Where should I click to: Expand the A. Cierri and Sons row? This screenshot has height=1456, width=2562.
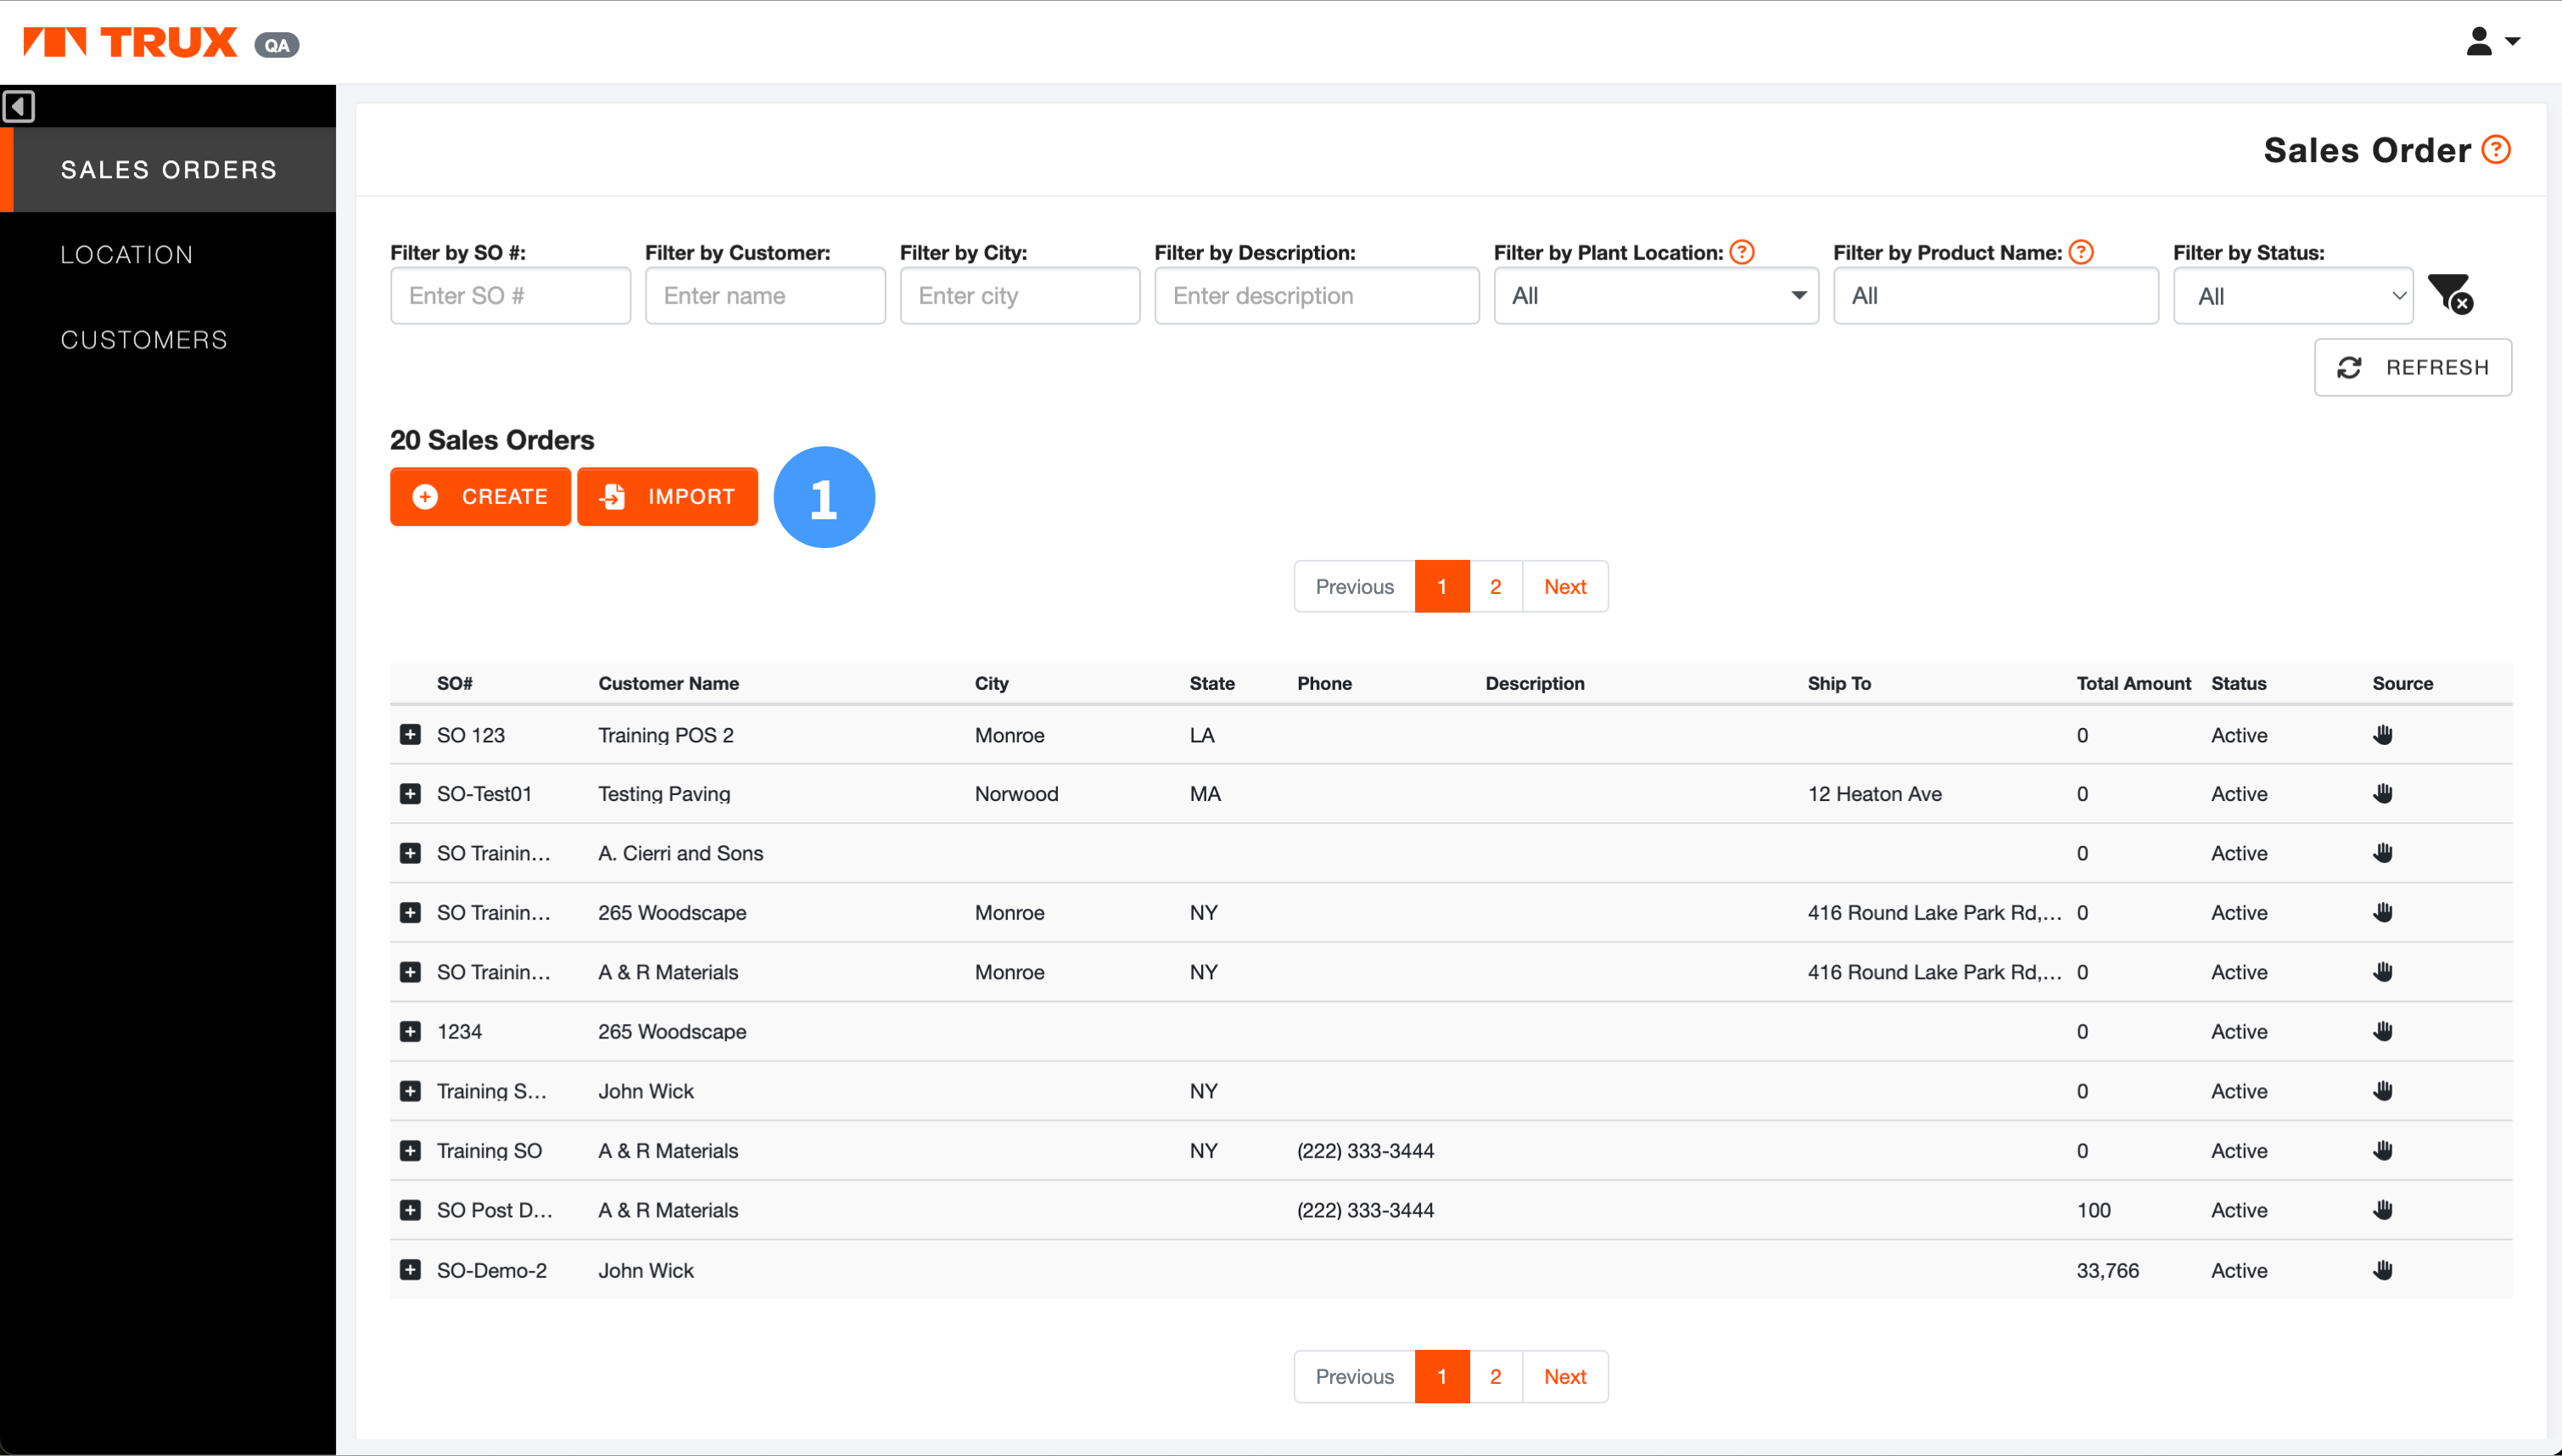(x=410, y=853)
